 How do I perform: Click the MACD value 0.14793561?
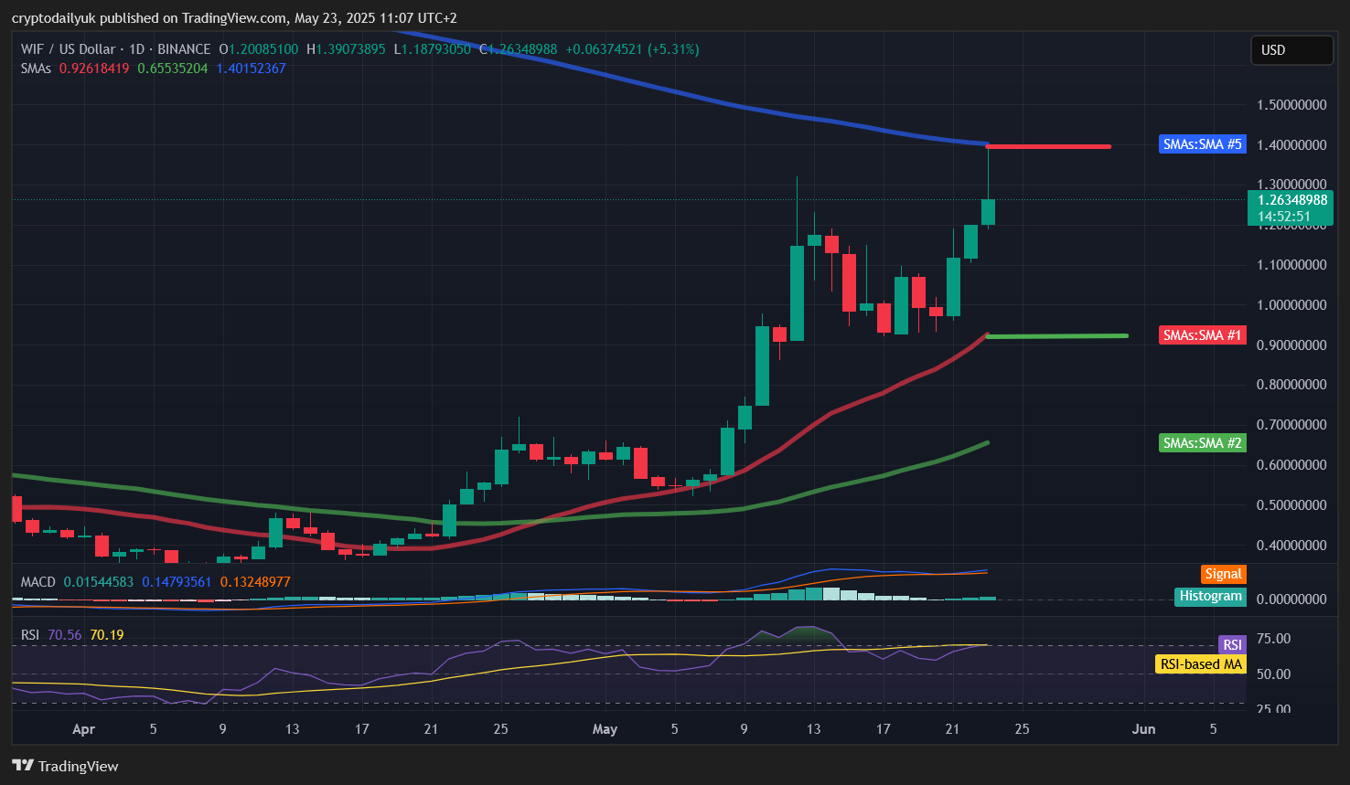tap(177, 582)
